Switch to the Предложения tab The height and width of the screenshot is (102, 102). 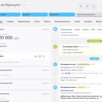coord(24,22)
